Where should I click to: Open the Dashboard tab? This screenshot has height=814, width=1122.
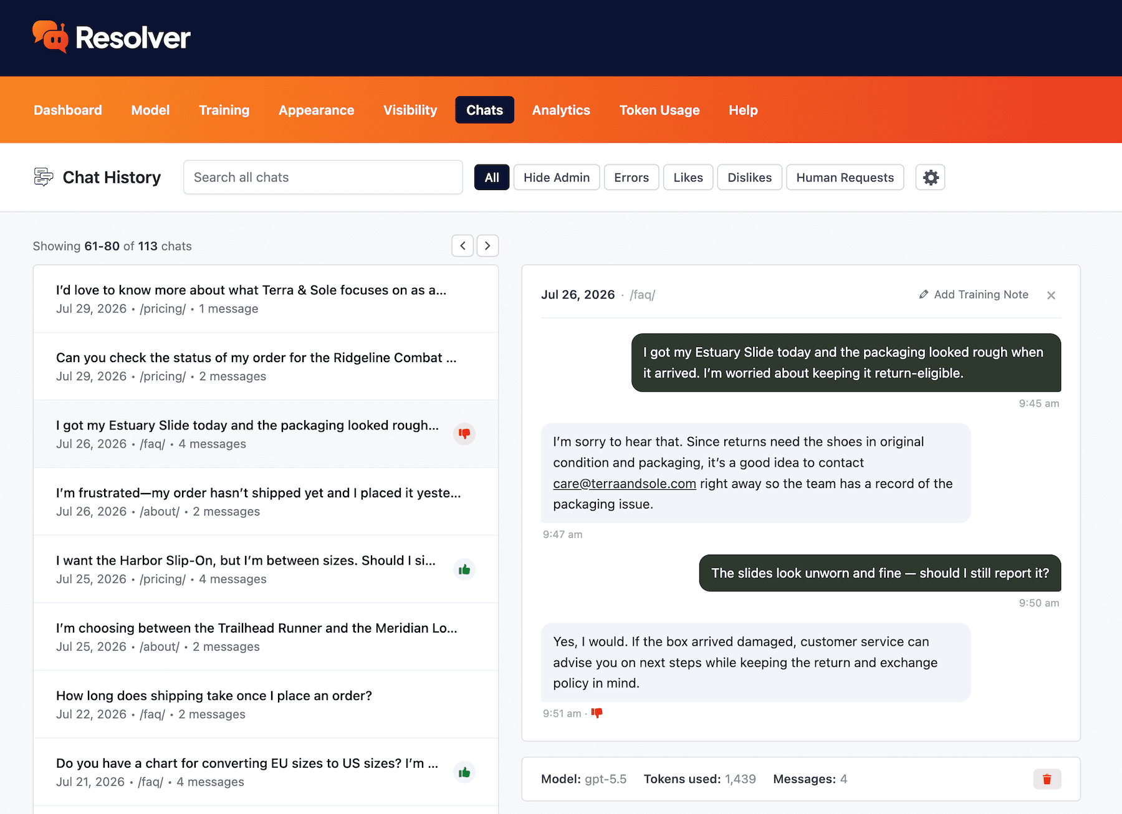(x=68, y=110)
